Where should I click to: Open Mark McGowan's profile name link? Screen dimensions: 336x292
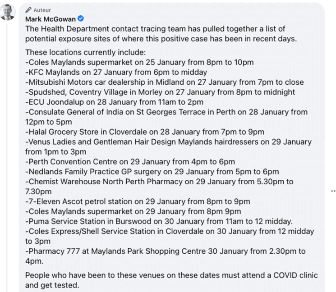tap(51, 19)
